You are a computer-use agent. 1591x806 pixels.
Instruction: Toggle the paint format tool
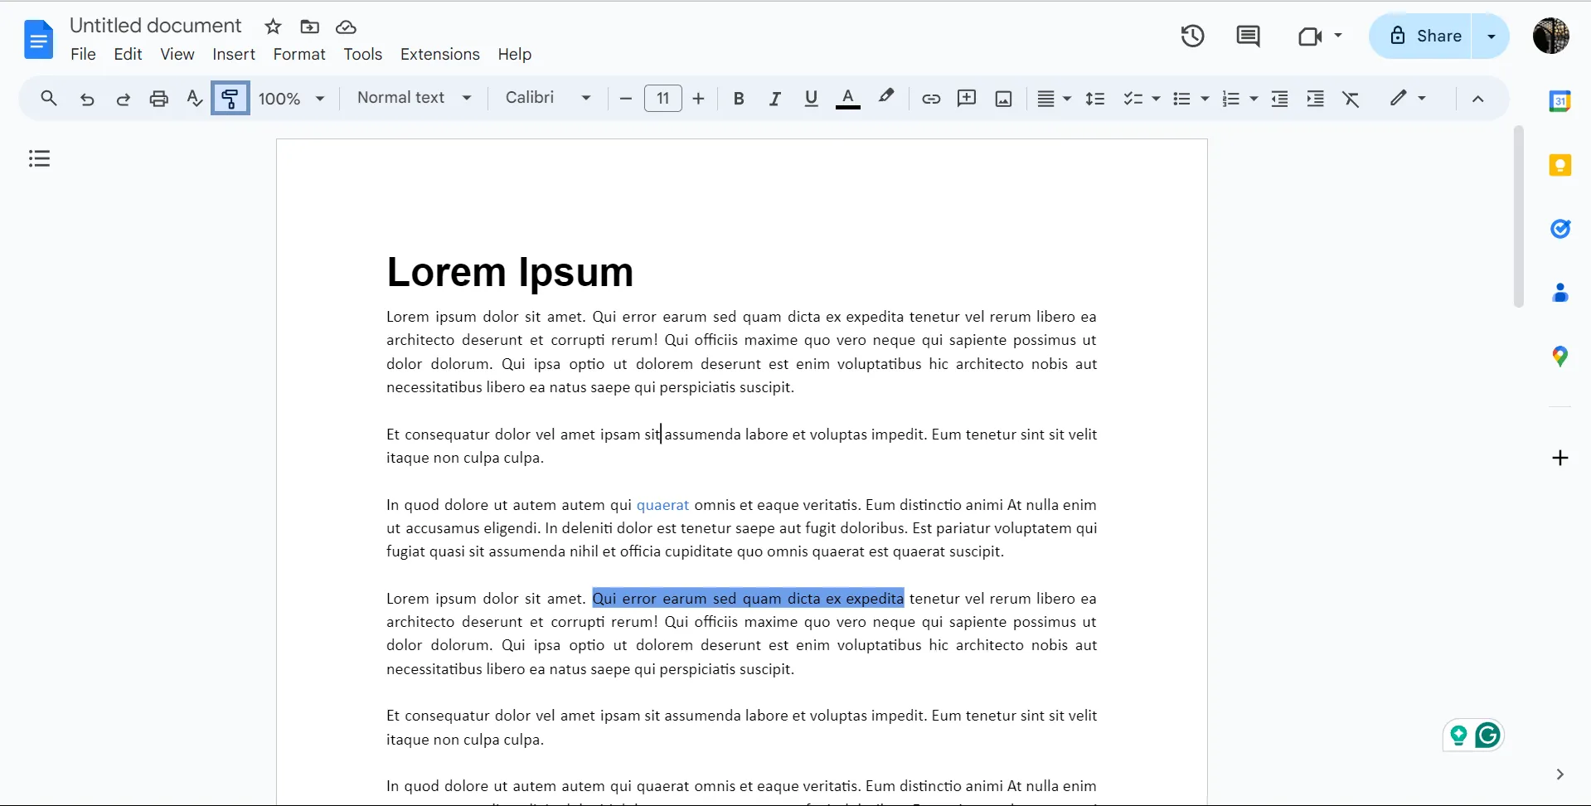(x=230, y=98)
